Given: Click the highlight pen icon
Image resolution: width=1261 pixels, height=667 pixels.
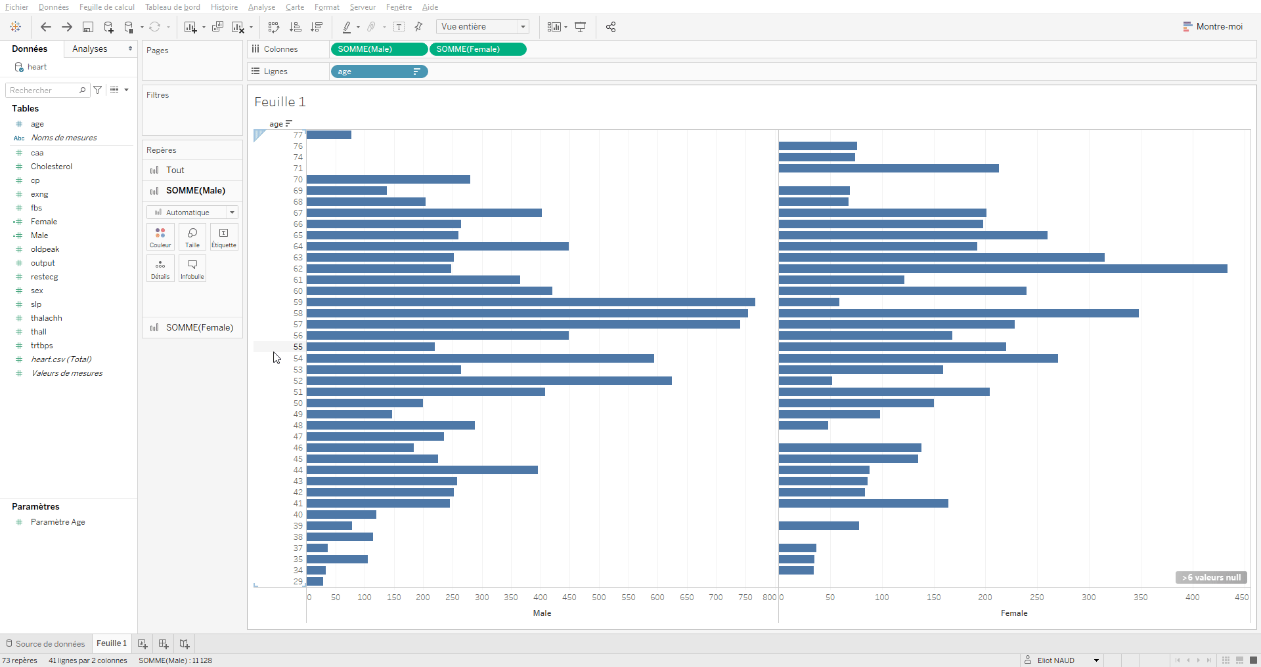Looking at the screenshot, I should 347,27.
